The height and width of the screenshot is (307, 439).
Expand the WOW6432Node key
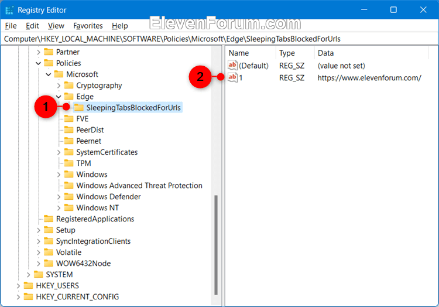click(39, 264)
